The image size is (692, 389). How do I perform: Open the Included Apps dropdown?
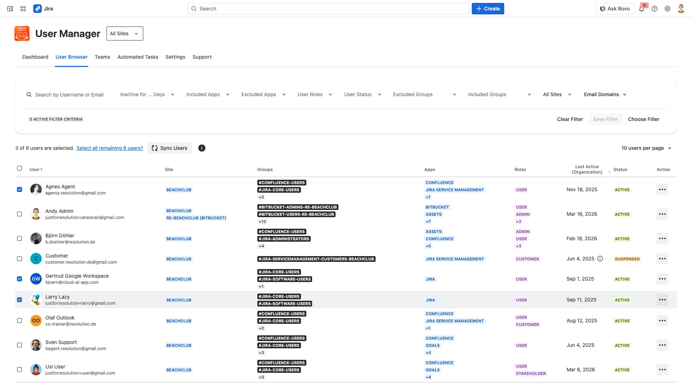point(208,94)
